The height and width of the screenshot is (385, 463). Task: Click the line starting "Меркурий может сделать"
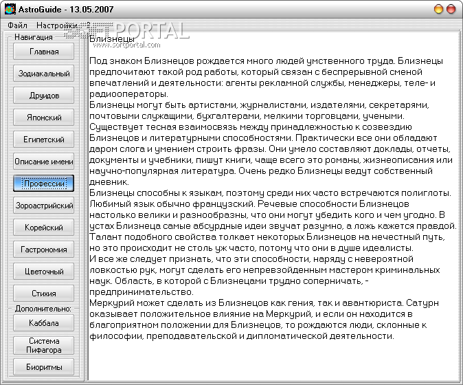tap(264, 303)
